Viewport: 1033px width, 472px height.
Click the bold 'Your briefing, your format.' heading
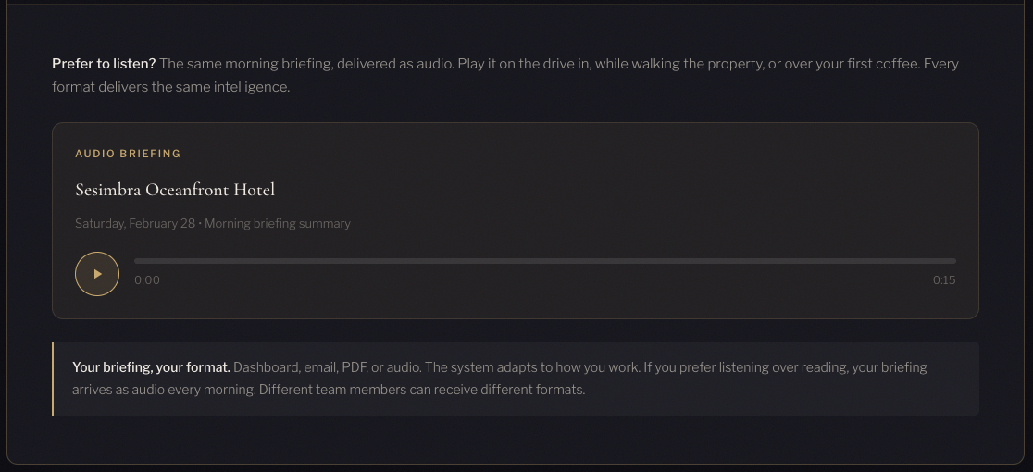click(151, 367)
